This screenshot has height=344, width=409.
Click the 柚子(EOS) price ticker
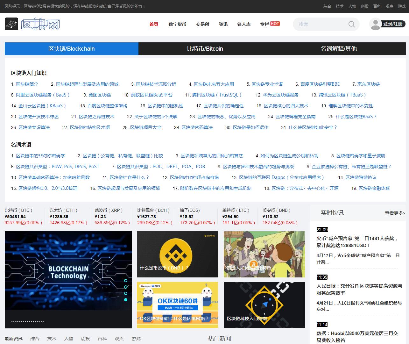coord(197,217)
